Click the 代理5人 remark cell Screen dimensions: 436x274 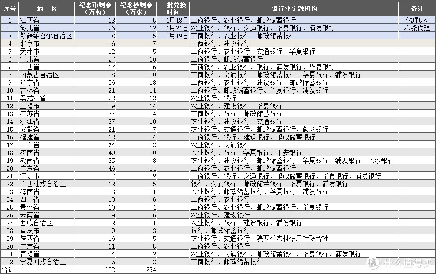coord(417,20)
